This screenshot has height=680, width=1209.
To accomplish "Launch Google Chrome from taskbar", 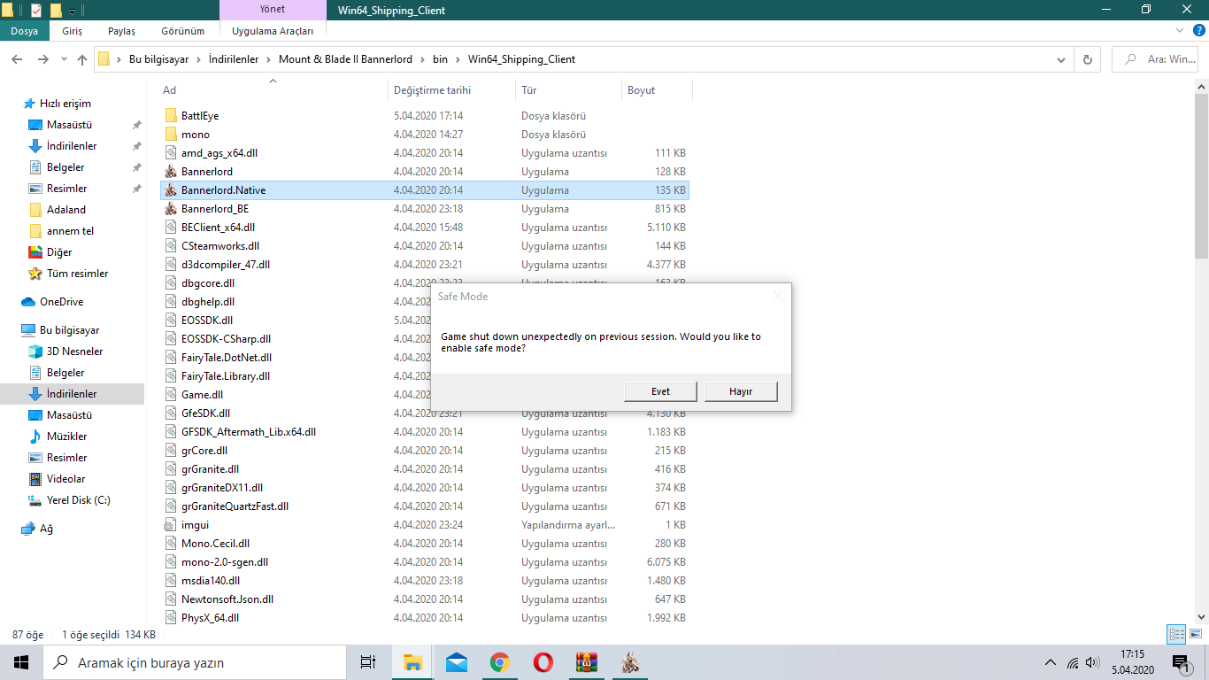I will click(500, 662).
